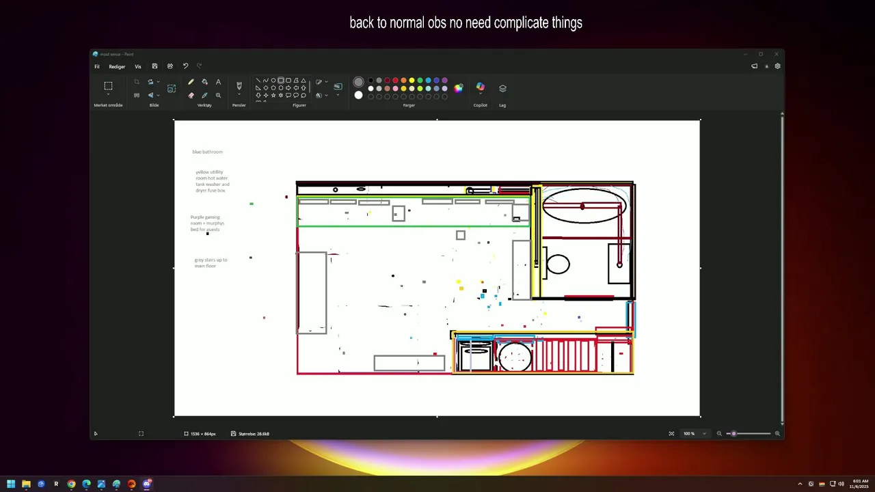Click the Save icon
This screenshot has width=875, height=492.
coord(154,66)
